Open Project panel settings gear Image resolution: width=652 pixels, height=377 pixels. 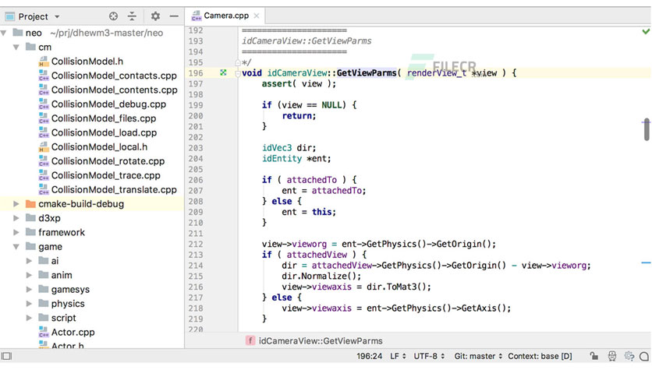pyautogui.click(x=155, y=16)
